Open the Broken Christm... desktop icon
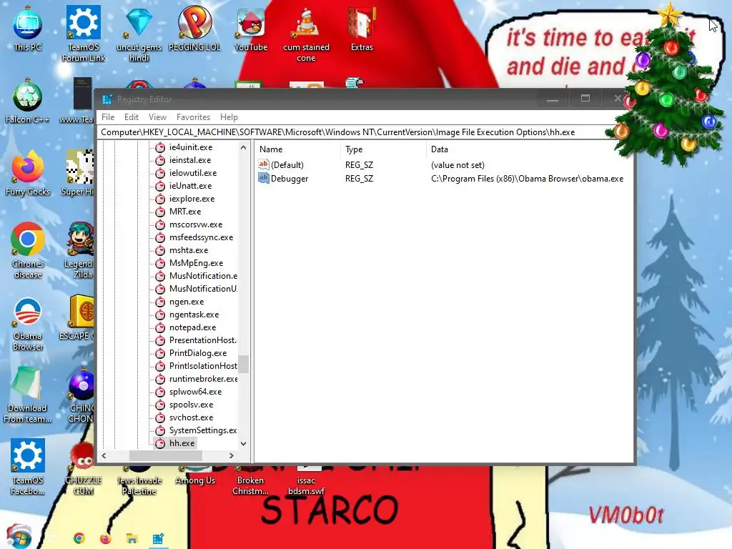Screen dimensions: 732x549 251,481
